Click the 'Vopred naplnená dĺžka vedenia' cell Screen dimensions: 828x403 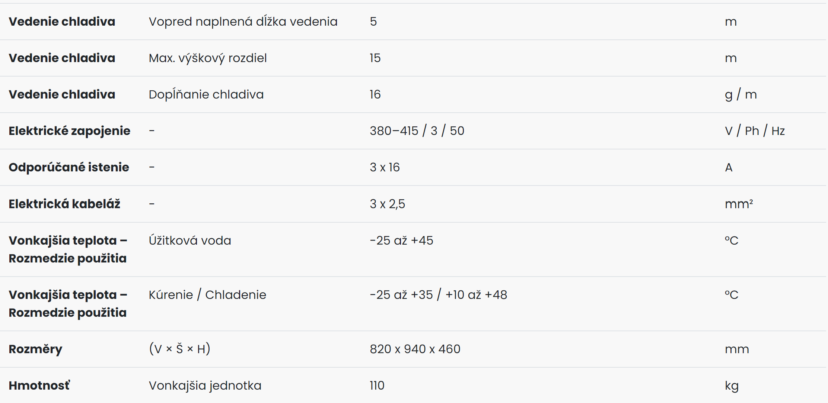[x=243, y=22]
